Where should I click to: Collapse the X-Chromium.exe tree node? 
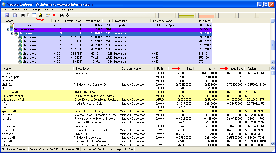pyautogui.click(x=8, y=29)
